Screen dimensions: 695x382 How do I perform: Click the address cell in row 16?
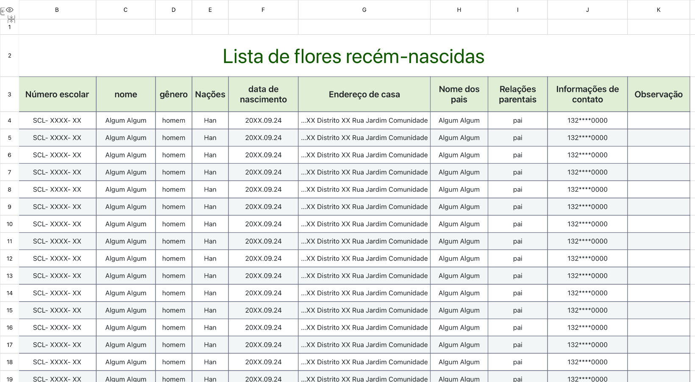pos(364,327)
